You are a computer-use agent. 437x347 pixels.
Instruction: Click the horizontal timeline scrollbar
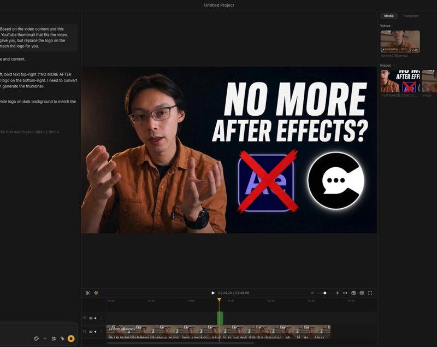[180, 343]
